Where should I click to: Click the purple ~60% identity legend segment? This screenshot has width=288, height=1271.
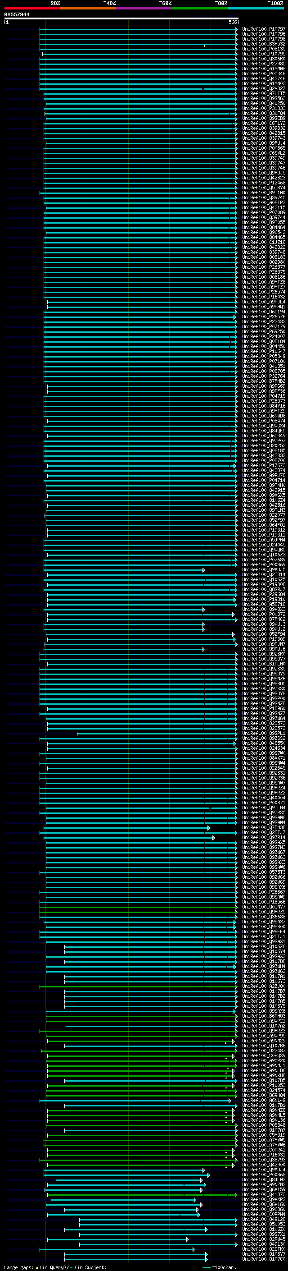[144, 8]
